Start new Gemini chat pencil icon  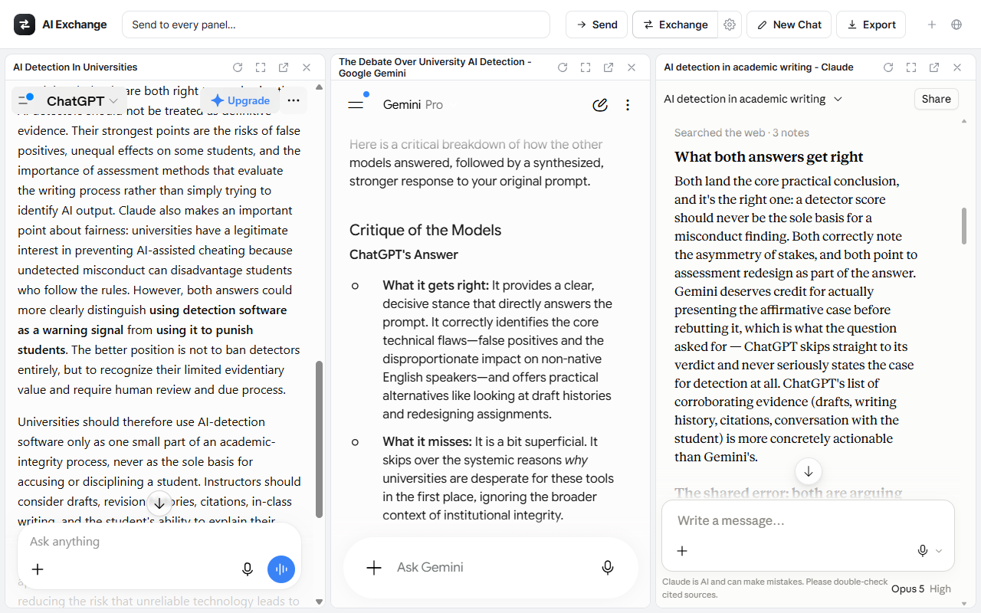pyautogui.click(x=600, y=105)
